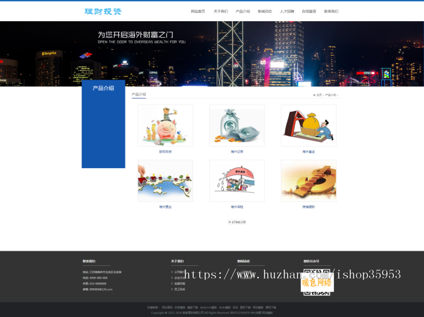Click the 跨境理财 product image
This screenshot has width=424, height=317.
308,180
